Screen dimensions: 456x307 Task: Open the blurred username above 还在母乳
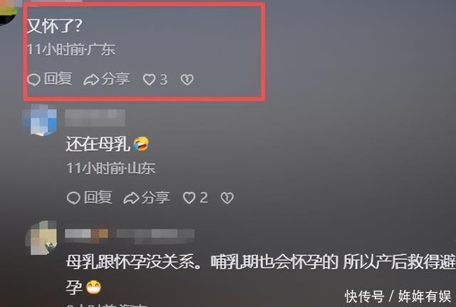(x=95, y=118)
